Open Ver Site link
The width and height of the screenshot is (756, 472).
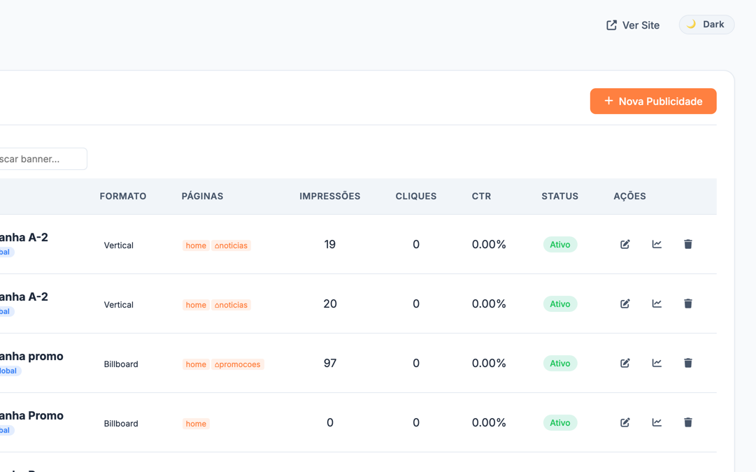(633, 25)
